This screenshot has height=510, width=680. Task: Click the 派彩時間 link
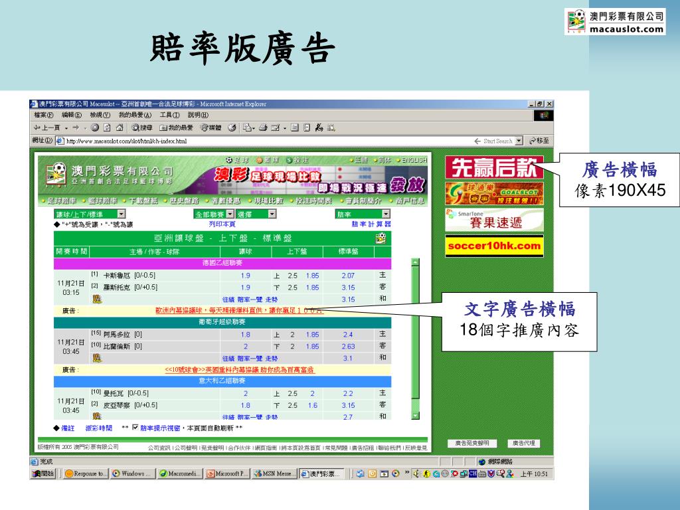click(98, 428)
